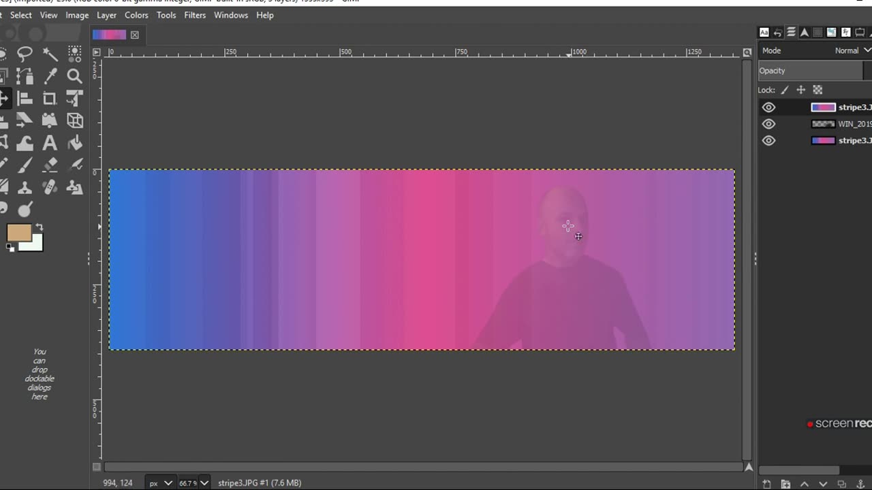Image resolution: width=872 pixels, height=490 pixels.
Task: Select the Bucket Fill tool
Action: (75, 143)
